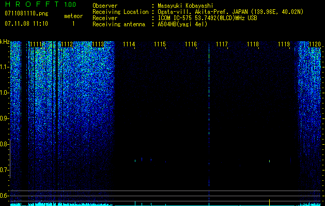Click the 1116 time marker
Viewport: 325px width, 206px height.
(191, 44)
